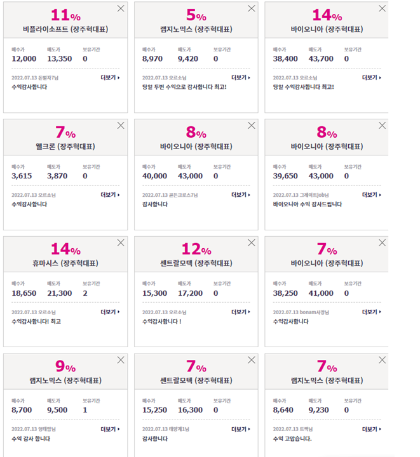Viewport: 420px width, 457px height.
Task: Click 더보기 on 12% 센트랄모텍 card
Action: tap(241, 312)
